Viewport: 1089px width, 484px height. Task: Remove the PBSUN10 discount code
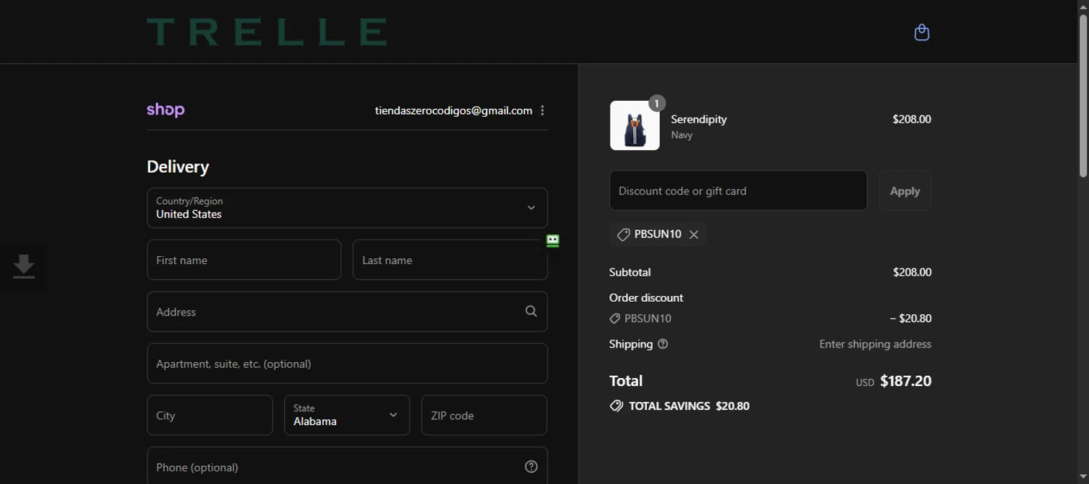pos(693,234)
